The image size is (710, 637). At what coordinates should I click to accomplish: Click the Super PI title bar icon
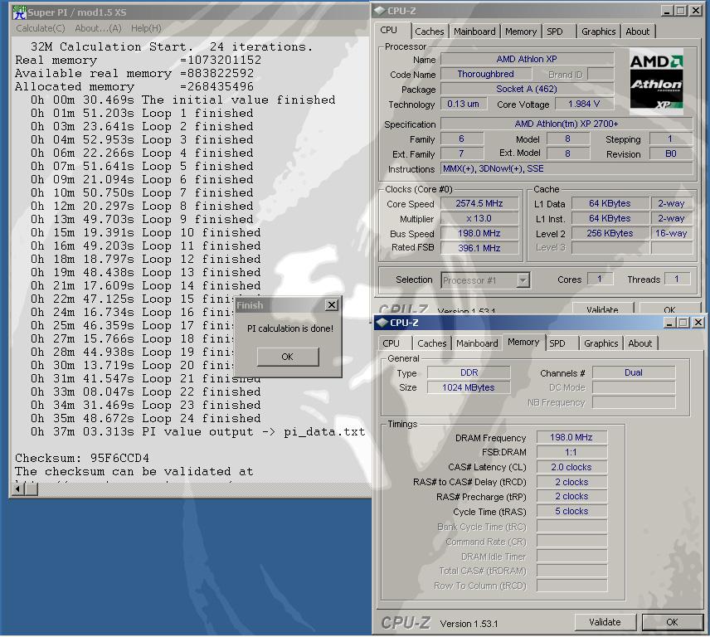click(x=19, y=12)
